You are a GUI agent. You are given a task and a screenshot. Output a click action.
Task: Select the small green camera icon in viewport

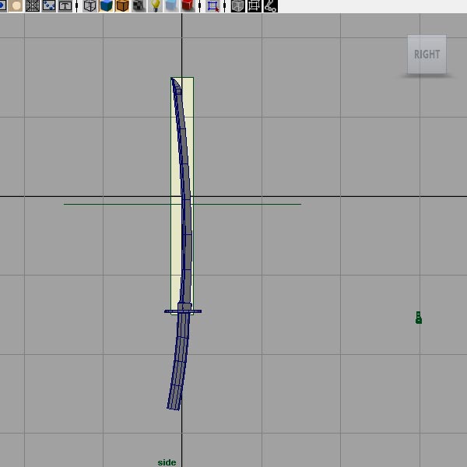[x=419, y=318]
